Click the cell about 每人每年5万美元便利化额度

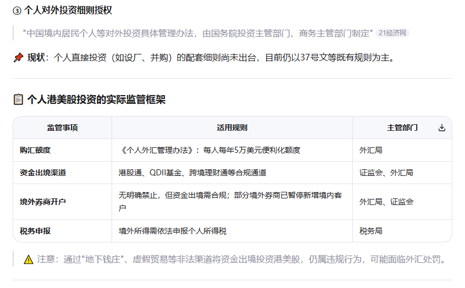(232, 150)
